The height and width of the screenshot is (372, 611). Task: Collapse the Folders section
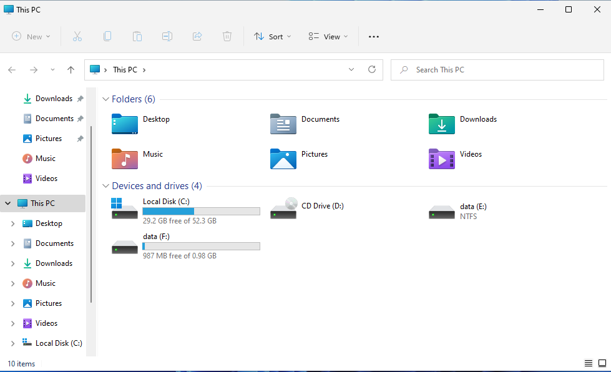[105, 99]
